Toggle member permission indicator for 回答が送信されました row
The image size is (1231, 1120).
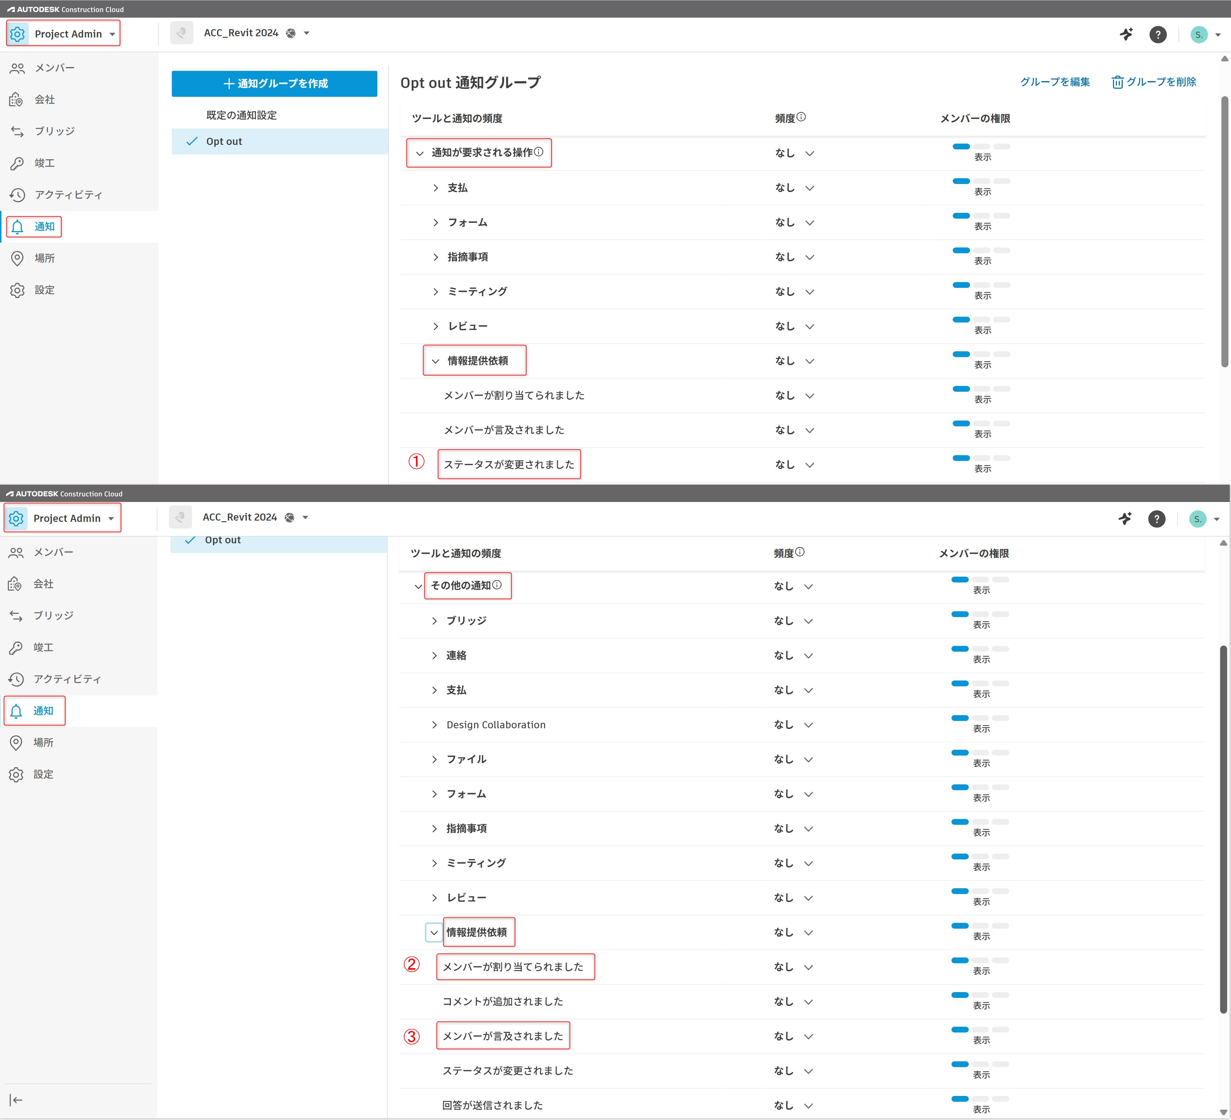979,1099
